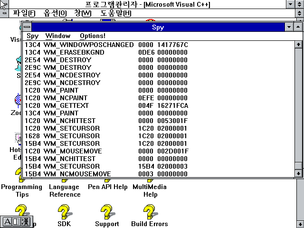
Task: Click Spy scrollbar down arrow
Action: 298,173
